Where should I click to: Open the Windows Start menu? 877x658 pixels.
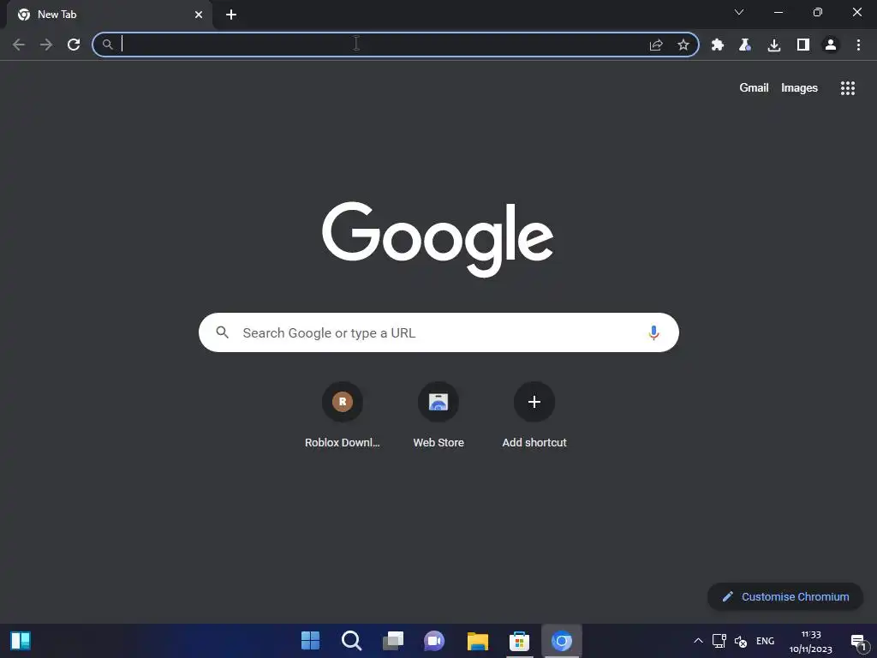[310, 641]
